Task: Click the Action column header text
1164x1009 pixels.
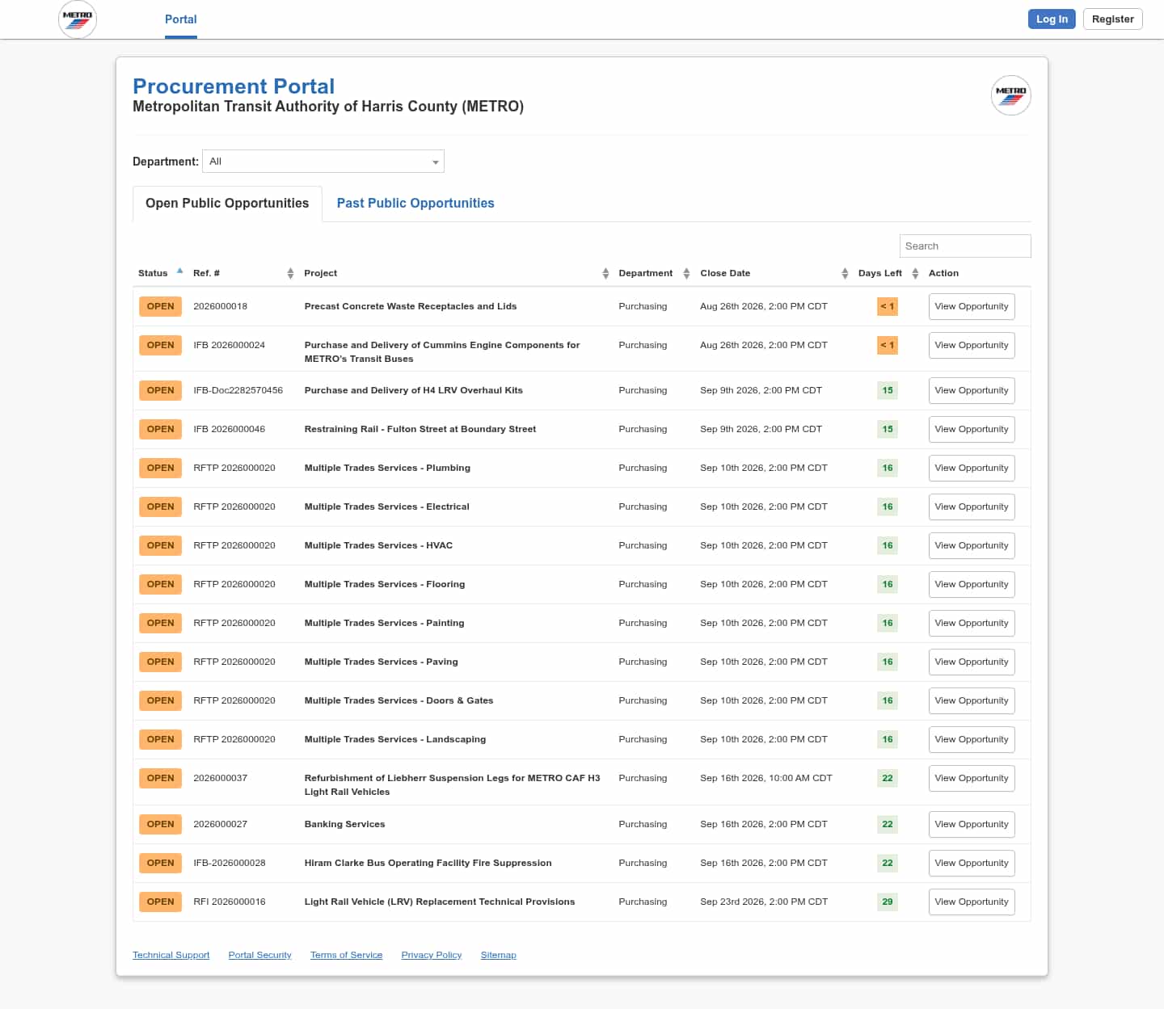Action: coord(943,274)
